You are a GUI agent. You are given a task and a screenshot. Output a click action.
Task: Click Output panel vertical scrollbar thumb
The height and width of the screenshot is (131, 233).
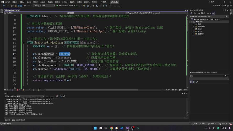187,113
